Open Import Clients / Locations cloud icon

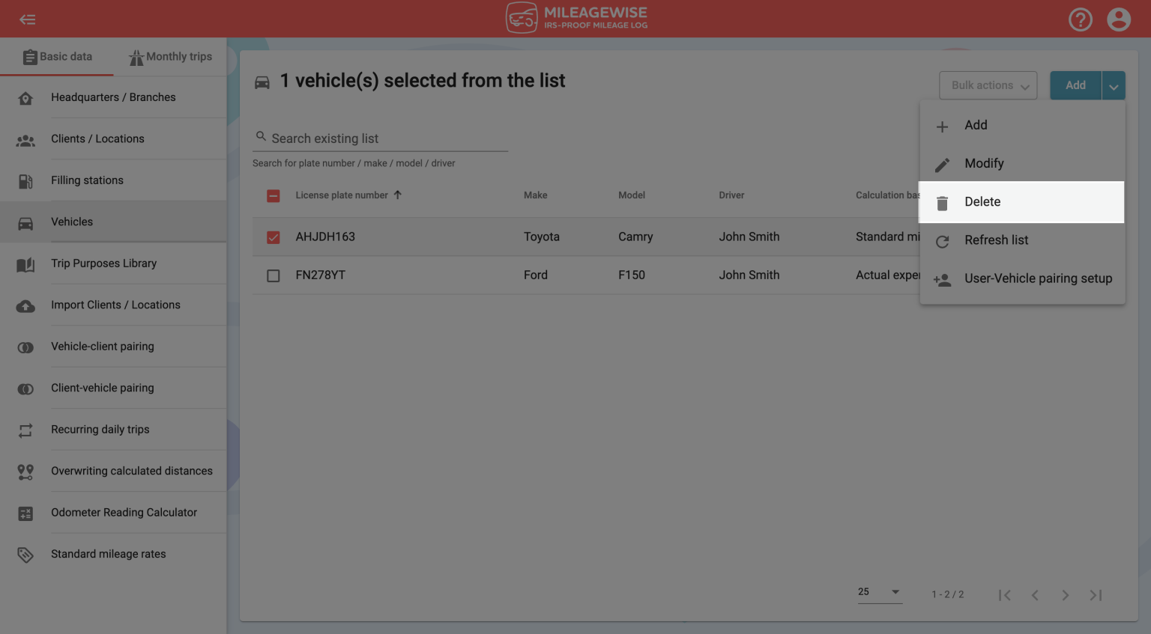pos(25,305)
